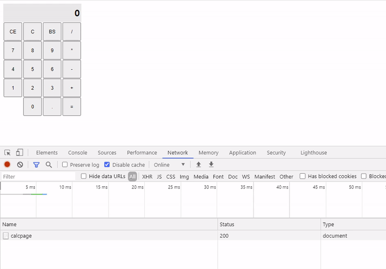The width and height of the screenshot is (386, 269).
Task: Uncheck the Disable cache checkbox
Action: 107,165
